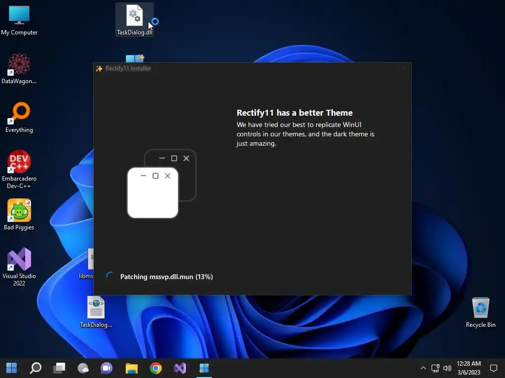Open Visual Studio from the taskbar
Screen dimensions: 505x378
tap(180, 368)
